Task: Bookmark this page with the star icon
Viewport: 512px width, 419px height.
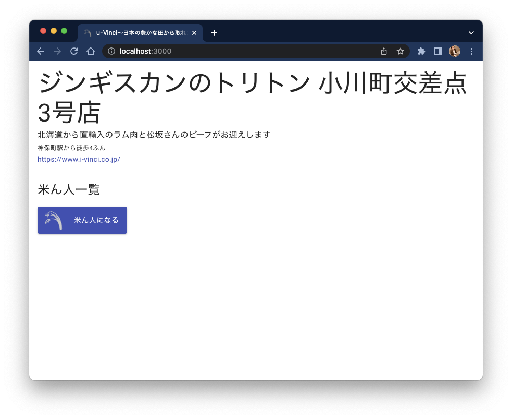Action: (401, 51)
